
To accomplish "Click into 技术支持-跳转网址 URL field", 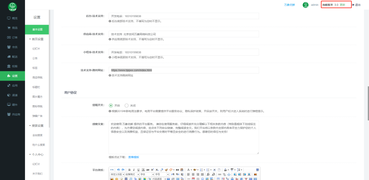I will (x=184, y=70).
